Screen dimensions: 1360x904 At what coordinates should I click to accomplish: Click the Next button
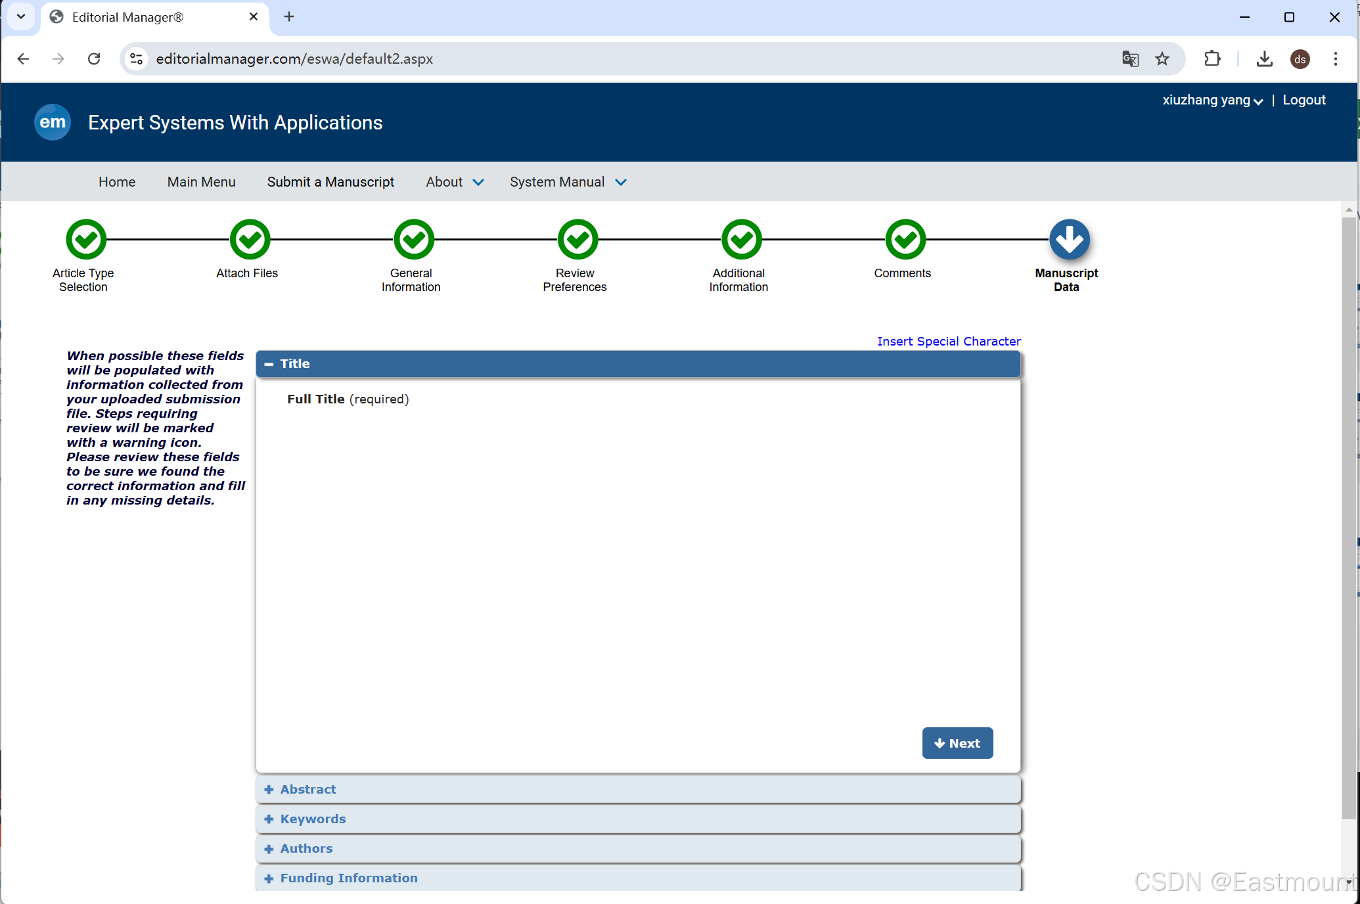tap(957, 743)
